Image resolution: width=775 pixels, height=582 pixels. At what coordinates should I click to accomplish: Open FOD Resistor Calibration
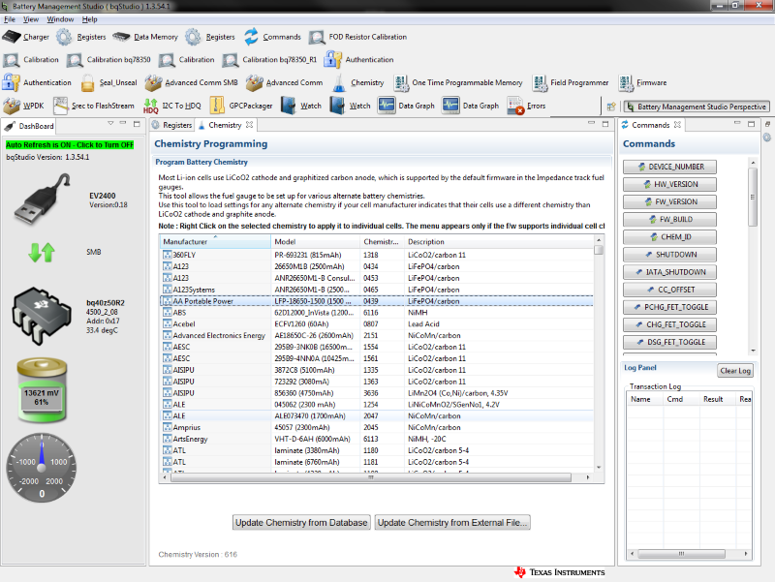pos(357,37)
